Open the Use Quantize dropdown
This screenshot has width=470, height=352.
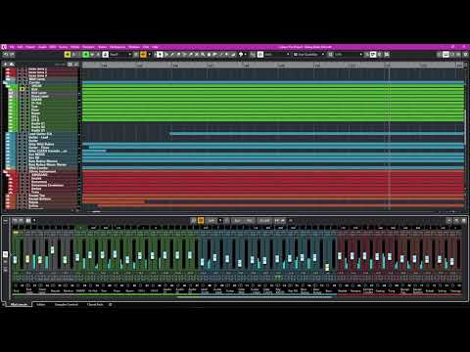tap(308, 55)
